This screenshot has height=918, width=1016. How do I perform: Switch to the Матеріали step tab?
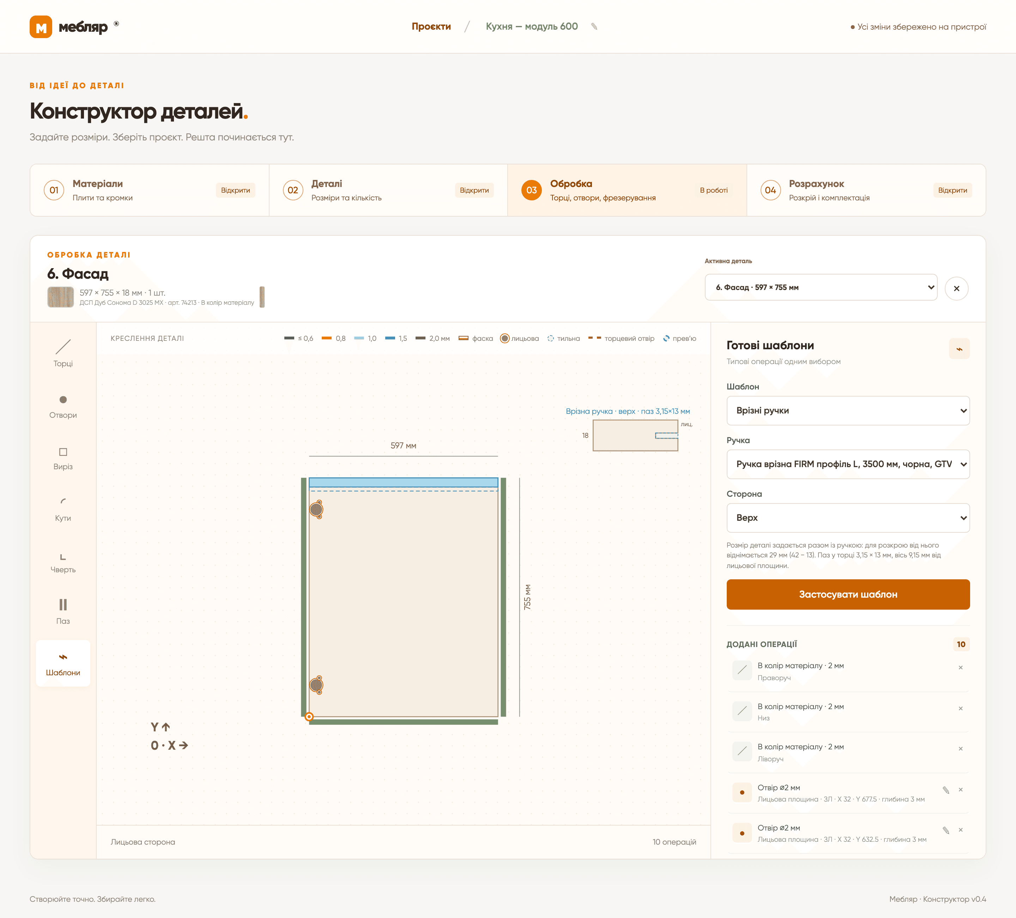click(x=149, y=190)
